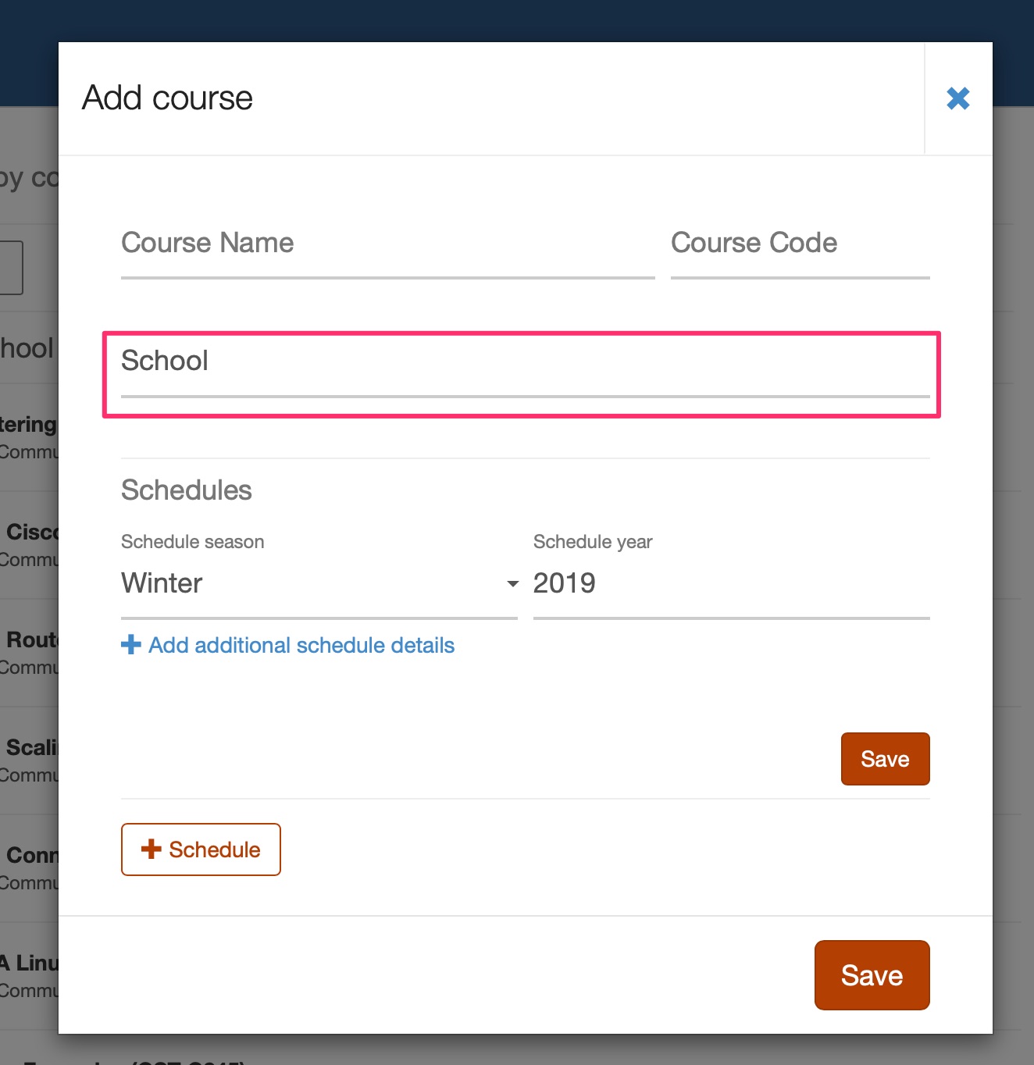Add another schedule with the + Schedule button
Viewport: 1034px width, 1065px height.
coord(201,850)
